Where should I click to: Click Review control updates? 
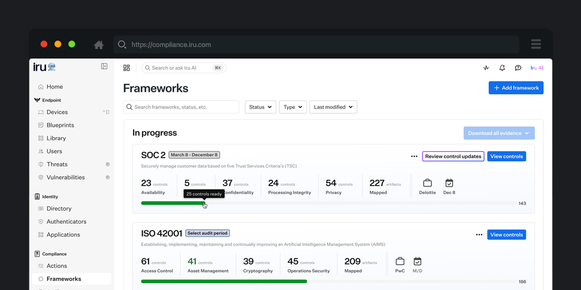coord(453,157)
